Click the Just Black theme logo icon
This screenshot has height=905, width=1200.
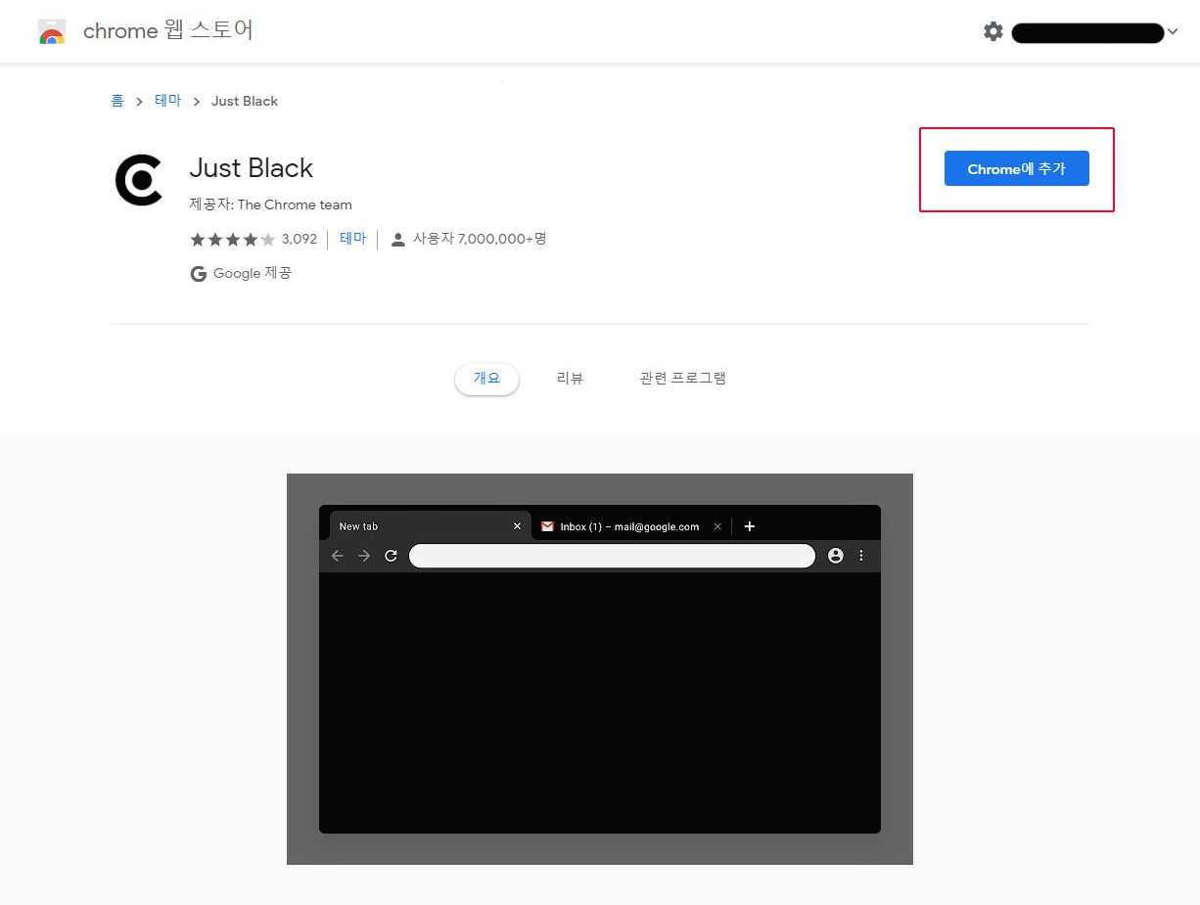(139, 180)
